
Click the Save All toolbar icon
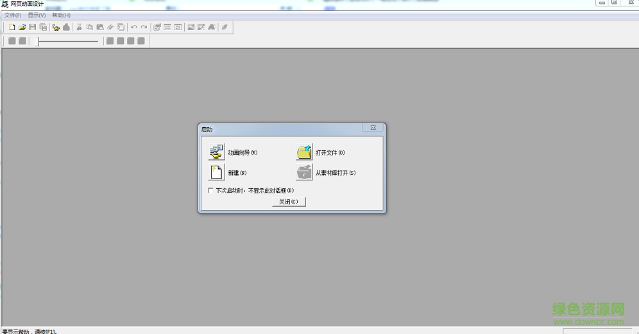pyautogui.click(x=43, y=27)
